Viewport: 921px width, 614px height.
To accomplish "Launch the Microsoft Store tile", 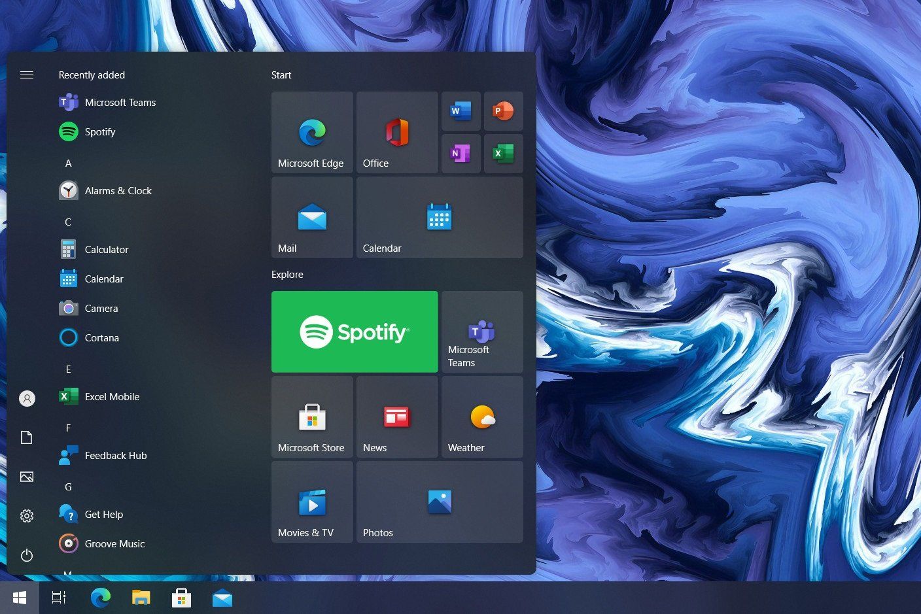I will click(312, 417).
